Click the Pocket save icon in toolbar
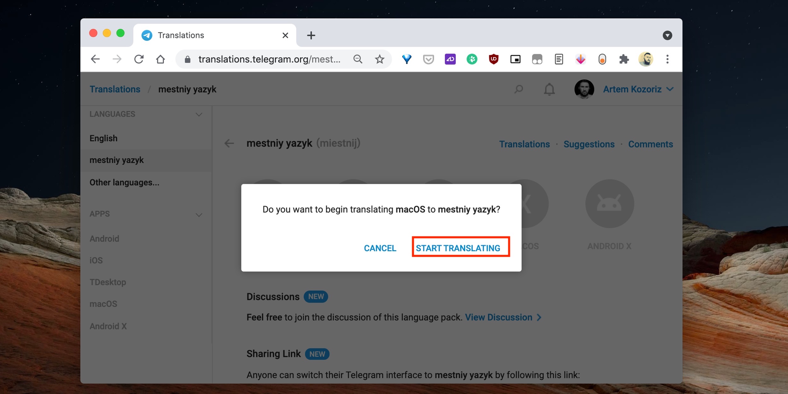 pos(428,59)
